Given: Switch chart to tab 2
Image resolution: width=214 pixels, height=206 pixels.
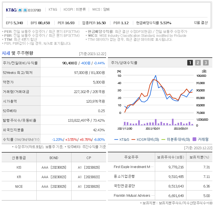Looking at the screenshot, I should 198,63.
